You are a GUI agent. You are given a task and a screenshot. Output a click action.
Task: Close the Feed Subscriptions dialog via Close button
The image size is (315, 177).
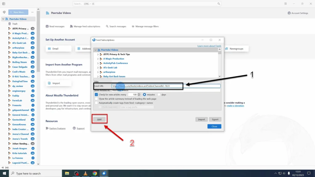(x=214, y=126)
